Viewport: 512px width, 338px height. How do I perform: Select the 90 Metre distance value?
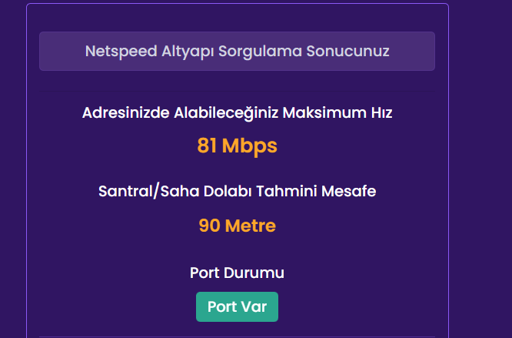click(x=237, y=226)
